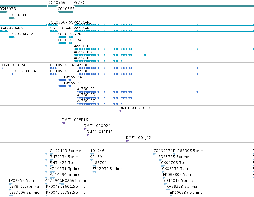Image resolution: width=254 pixels, height=197 pixels.
Task: Select BAC end DME1-011O01.R label
Action: click(135, 108)
